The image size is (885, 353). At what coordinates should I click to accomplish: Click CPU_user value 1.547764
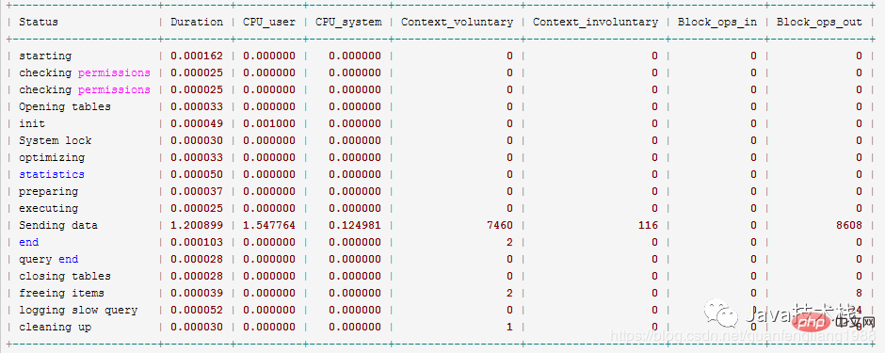(x=269, y=225)
